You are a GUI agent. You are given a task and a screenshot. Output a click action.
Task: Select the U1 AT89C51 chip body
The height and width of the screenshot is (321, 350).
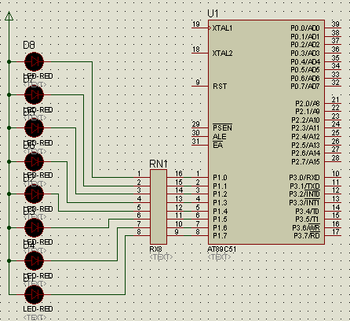tap(266, 132)
